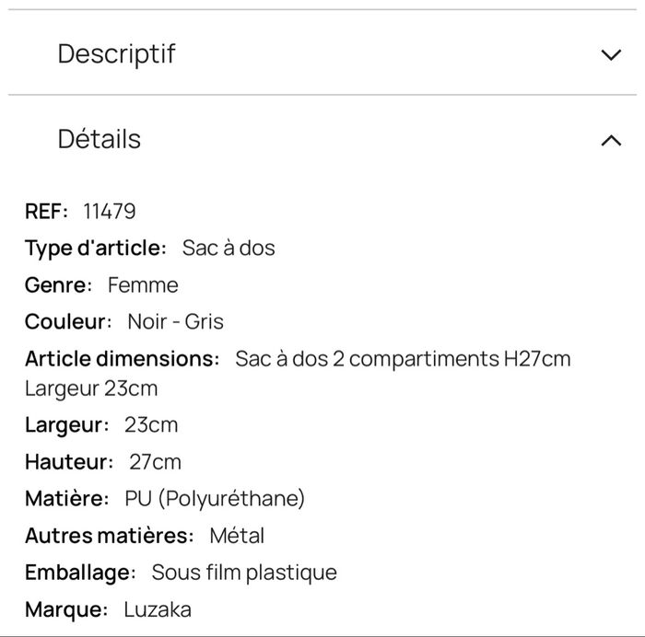
Task: Open the Descriptif accordion heading
Action: click(x=116, y=53)
